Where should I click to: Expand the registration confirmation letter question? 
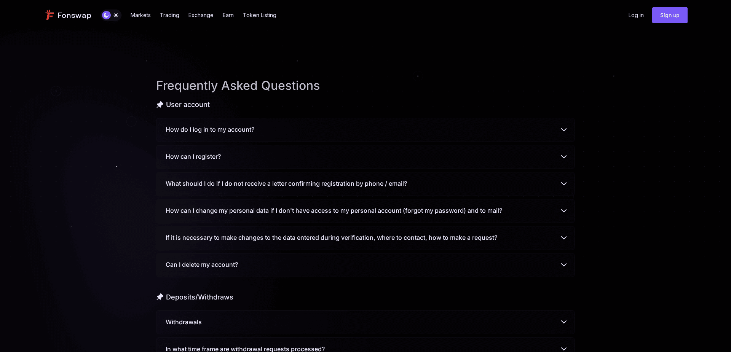[365, 184]
